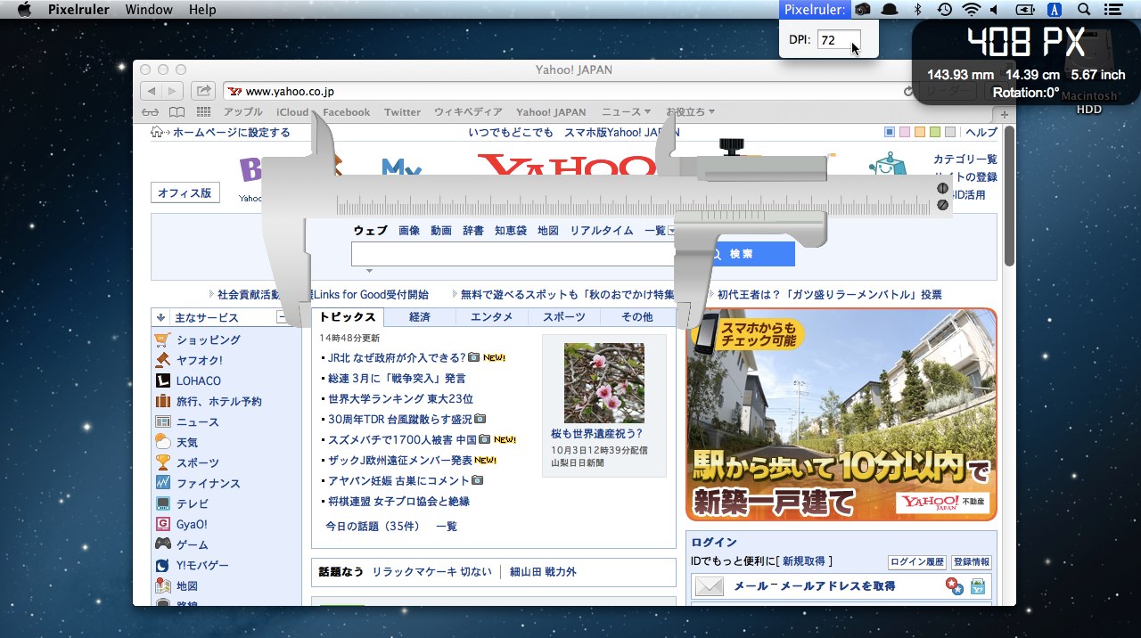Click the battery charging menu bar icon
This screenshot has width=1141, height=638.
1026,10
